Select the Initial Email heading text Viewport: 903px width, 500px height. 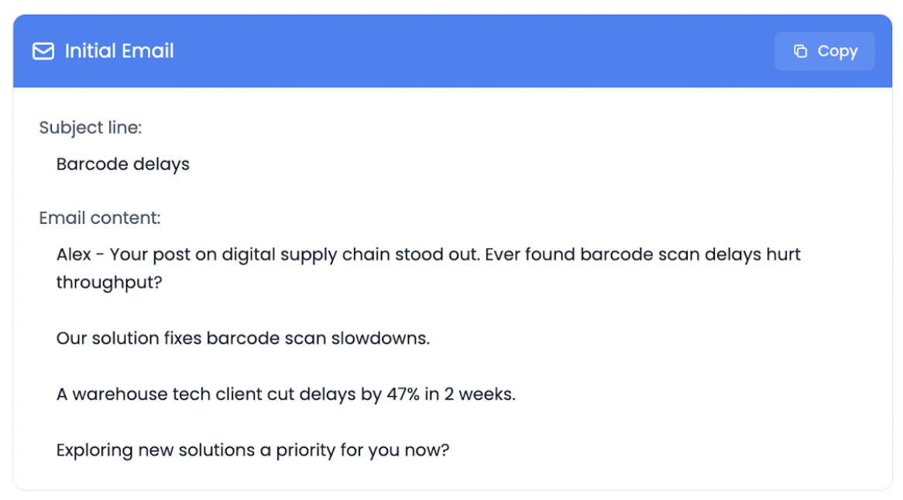pos(119,51)
